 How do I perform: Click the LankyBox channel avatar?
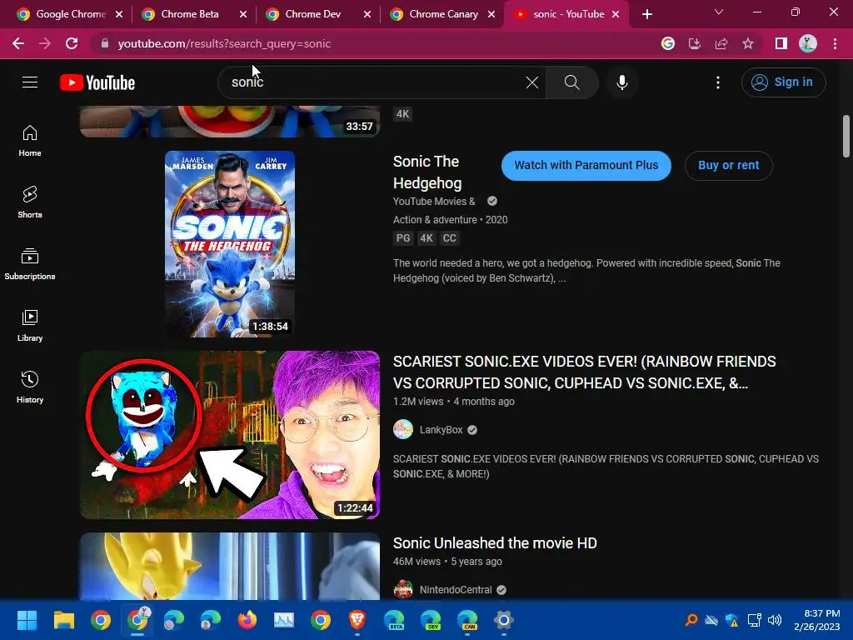pos(403,429)
